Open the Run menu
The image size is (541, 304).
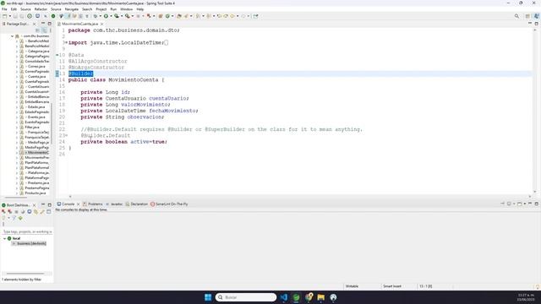[x=113, y=9]
